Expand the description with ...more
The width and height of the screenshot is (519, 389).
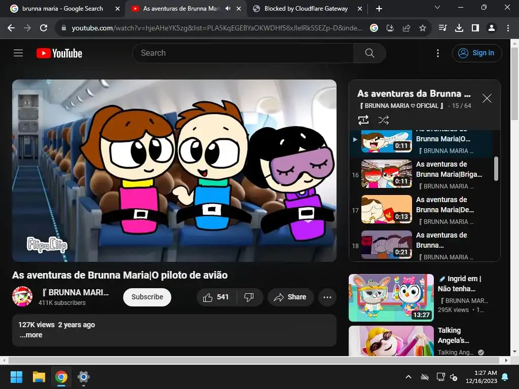tap(31, 335)
